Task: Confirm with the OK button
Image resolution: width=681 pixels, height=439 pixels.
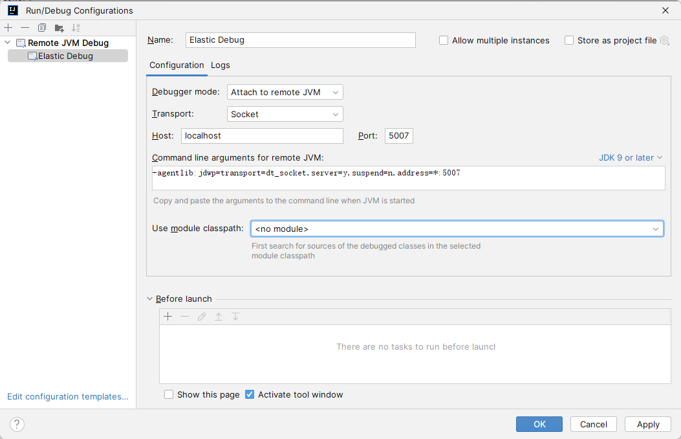Action: 539,424
